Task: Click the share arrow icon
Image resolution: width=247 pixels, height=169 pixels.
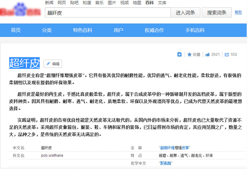Action: (227, 55)
